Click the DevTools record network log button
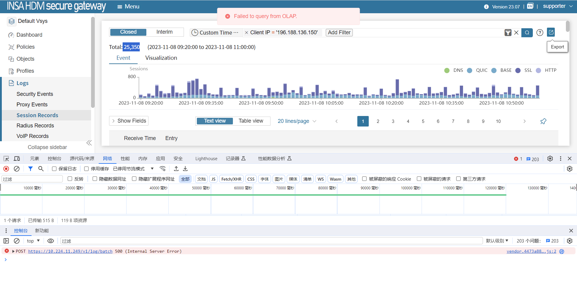Image resolution: width=577 pixels, height=305 pixels. pyautogui.click(x=6, y=169)
